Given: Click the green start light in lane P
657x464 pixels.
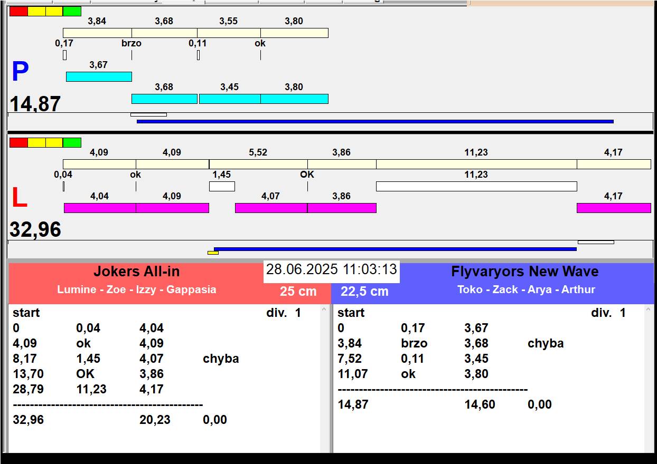Looking at the screenshot, I should [x=72, y=11].
